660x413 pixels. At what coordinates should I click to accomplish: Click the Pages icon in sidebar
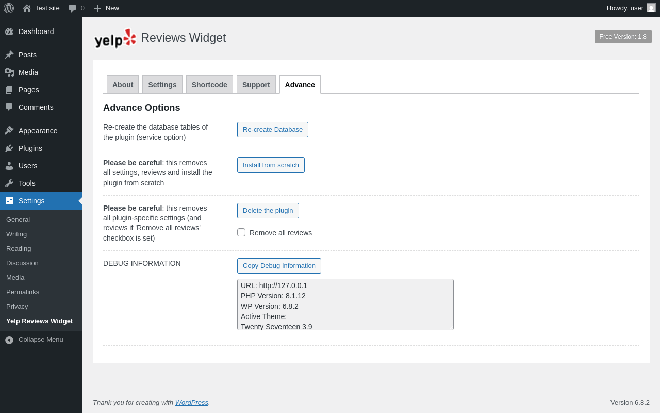pos(9,90)
